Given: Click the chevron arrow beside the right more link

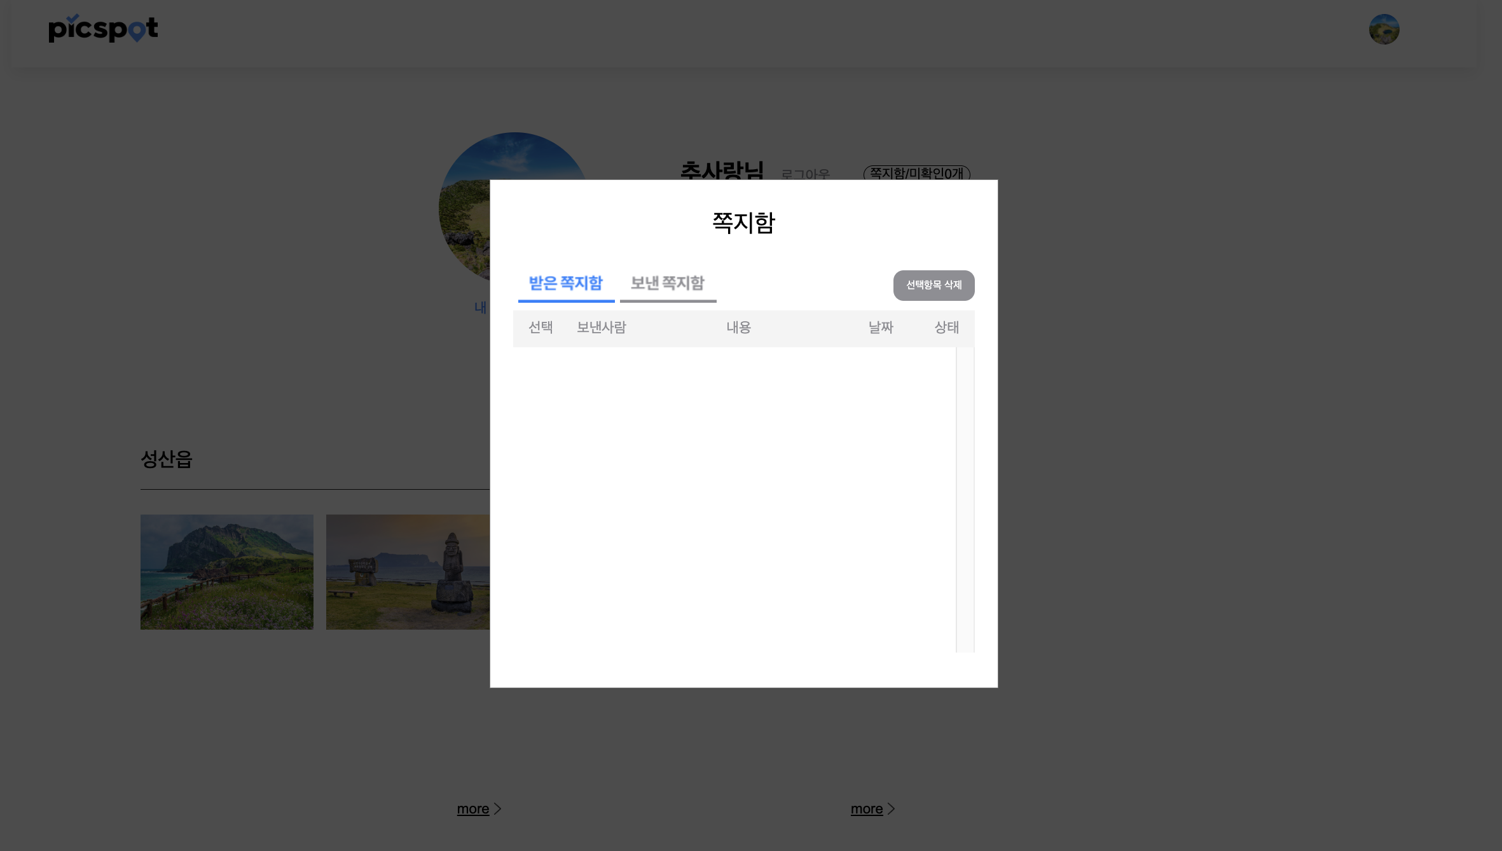Looking at the screenshot, I should [890, 808].
